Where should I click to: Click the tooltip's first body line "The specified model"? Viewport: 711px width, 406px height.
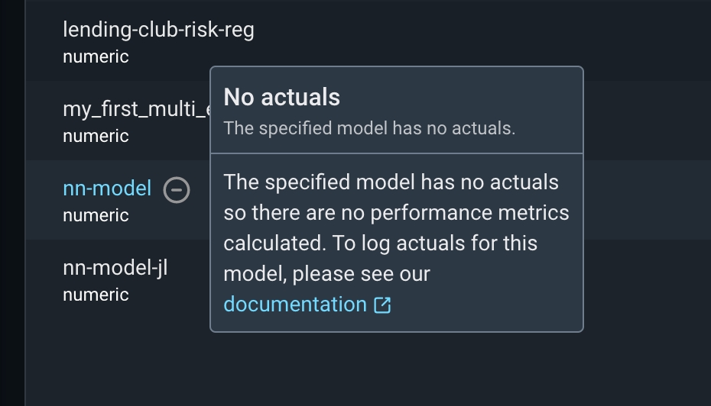coord(321,182)
